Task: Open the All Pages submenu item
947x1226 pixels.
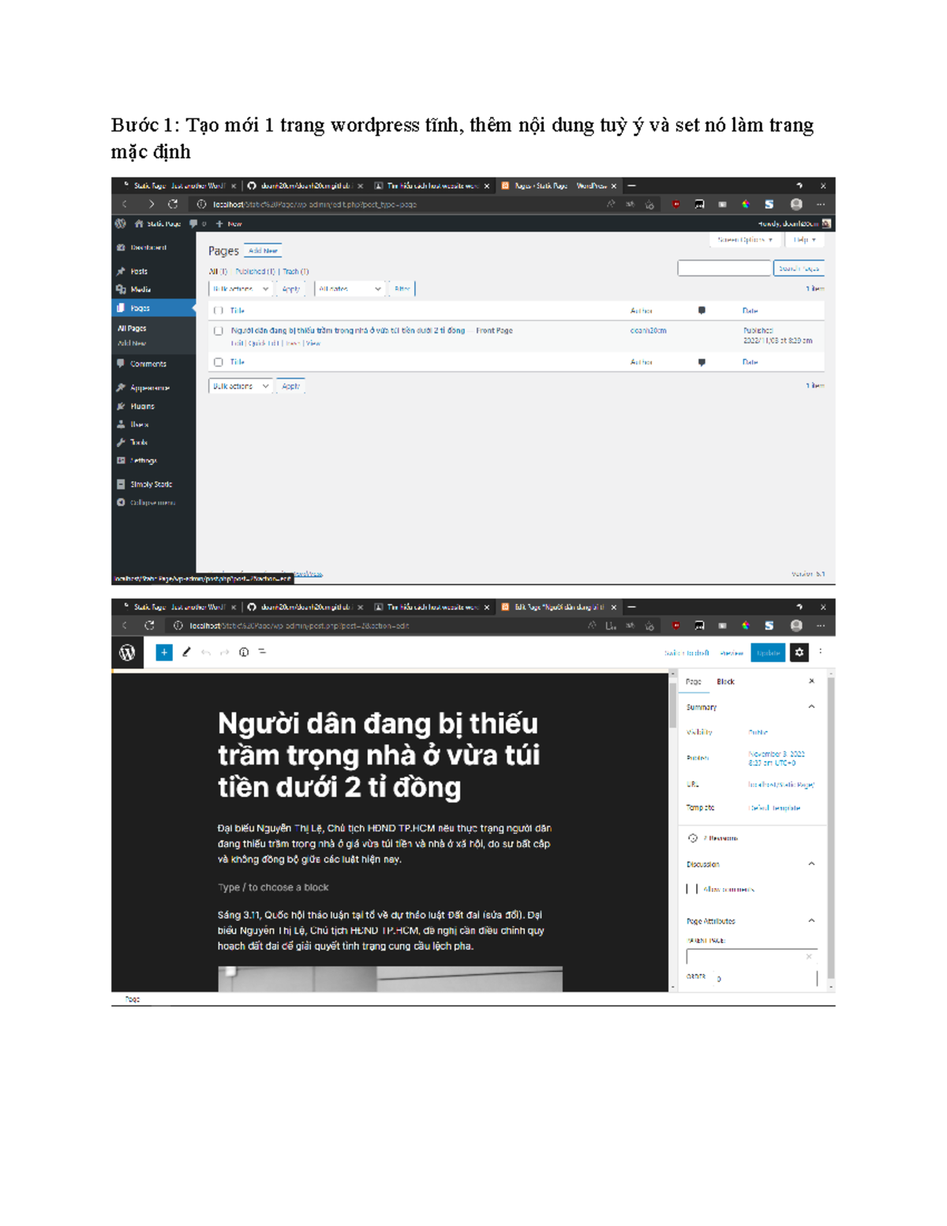Action: [132, 328]
